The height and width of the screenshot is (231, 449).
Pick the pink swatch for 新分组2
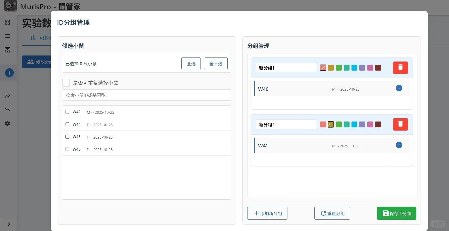(x=370, y=124)
